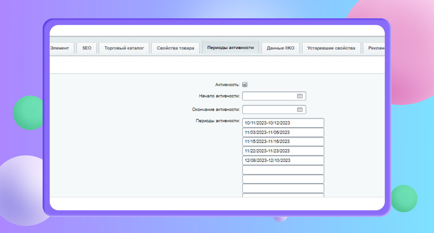Click first empty period field below 12/08/2023
Screen dimensions: 434x233
(x=283, y=170)
